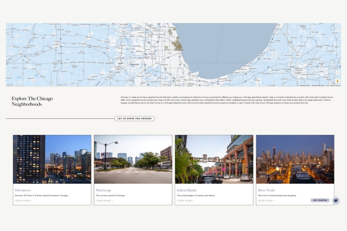Click 'The hub for entertainment and shopping' text

click(277, 195)
